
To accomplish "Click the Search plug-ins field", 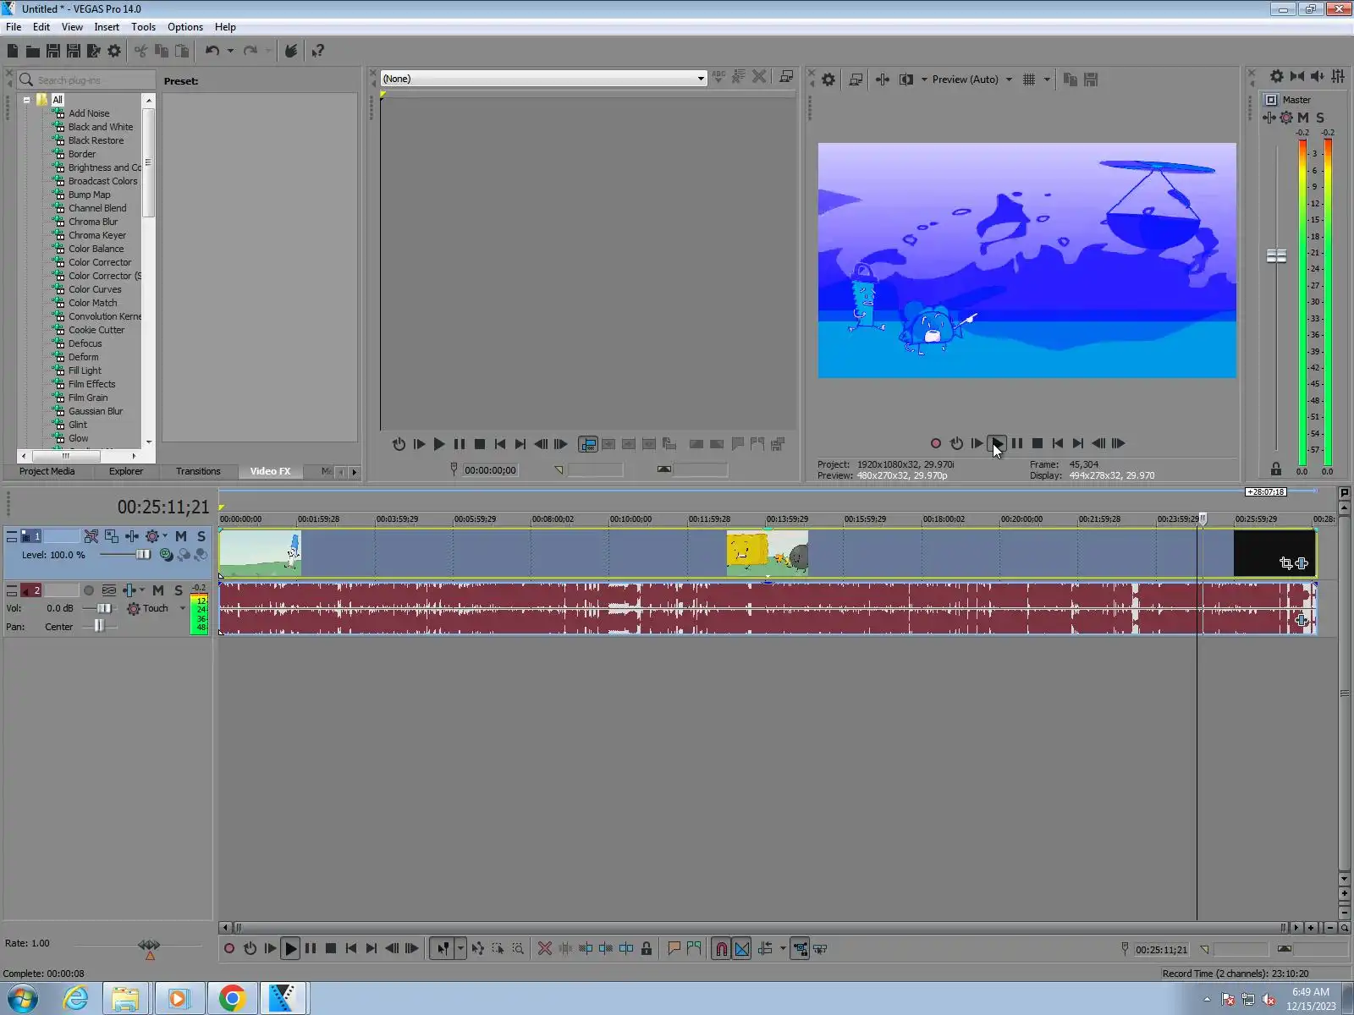I will [87, 80].
